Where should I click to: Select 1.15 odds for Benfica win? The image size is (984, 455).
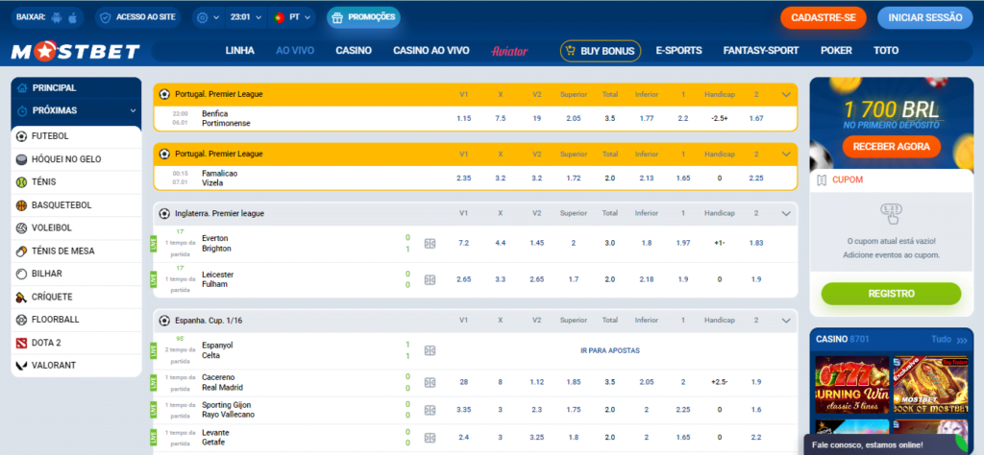(x=464, y=118)
